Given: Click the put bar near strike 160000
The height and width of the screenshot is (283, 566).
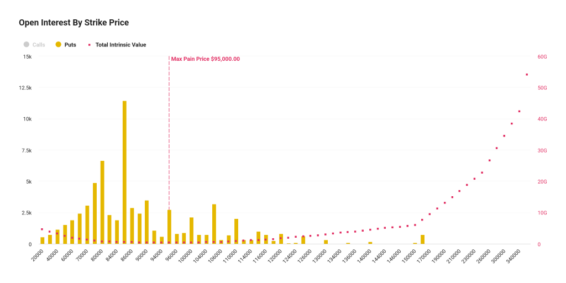Looking at the screenshot, I should click(422, 239).
